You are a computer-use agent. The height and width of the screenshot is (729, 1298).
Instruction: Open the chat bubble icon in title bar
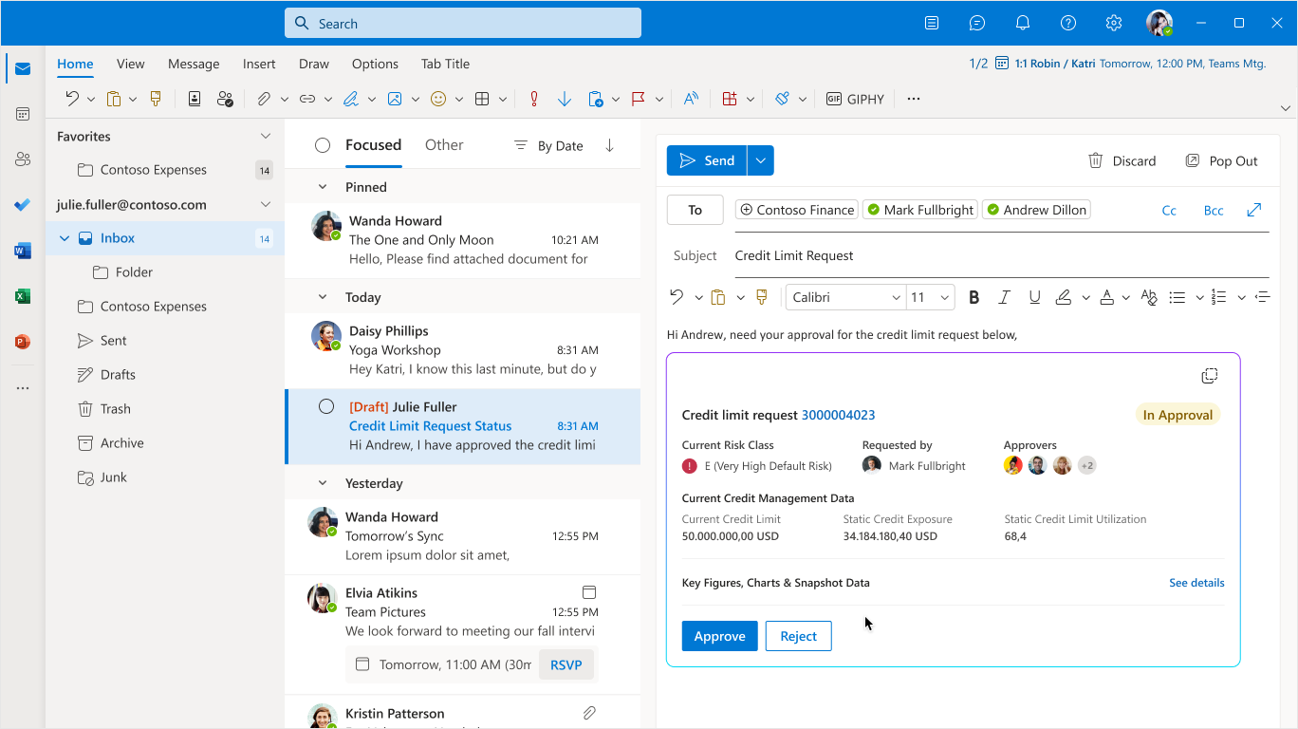pyautogui.click(x=977, y=24)
